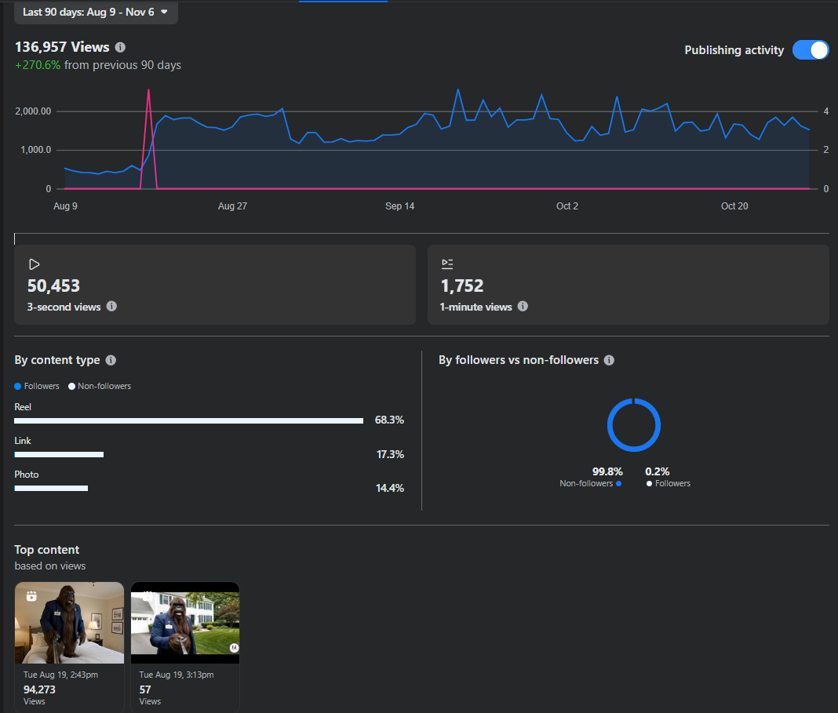Click the Photo content type bar
Image resolution: width=838 pixels, height=713 pixels.
51,488
